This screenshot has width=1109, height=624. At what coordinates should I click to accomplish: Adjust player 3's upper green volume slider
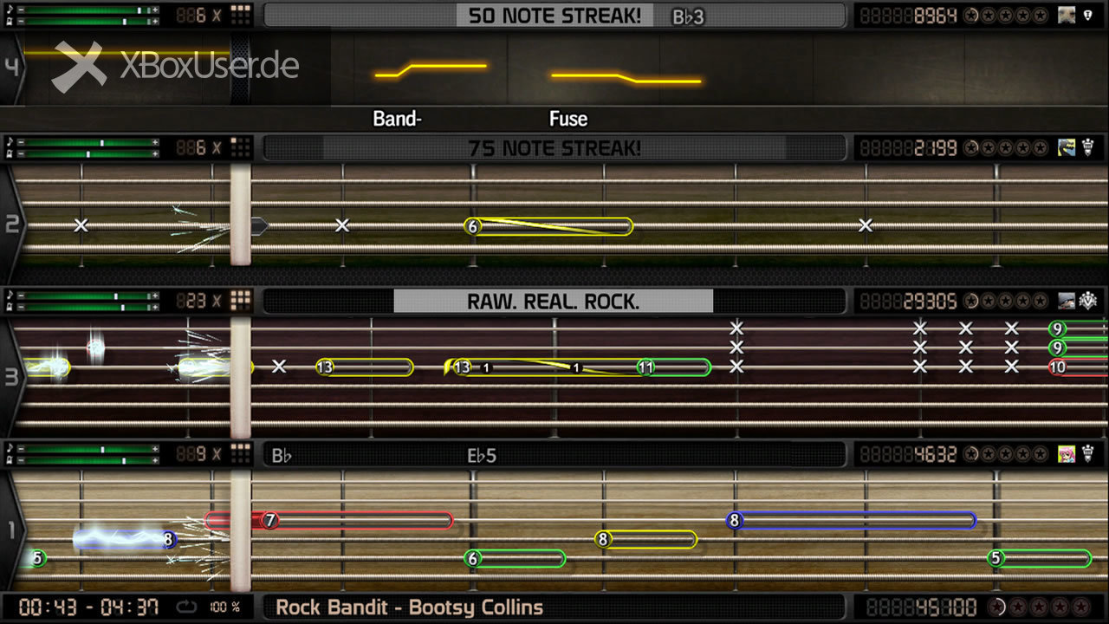click(87, 296)
